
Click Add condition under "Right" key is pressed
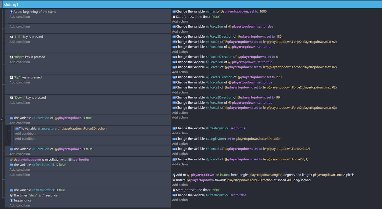tap(20, 62)
